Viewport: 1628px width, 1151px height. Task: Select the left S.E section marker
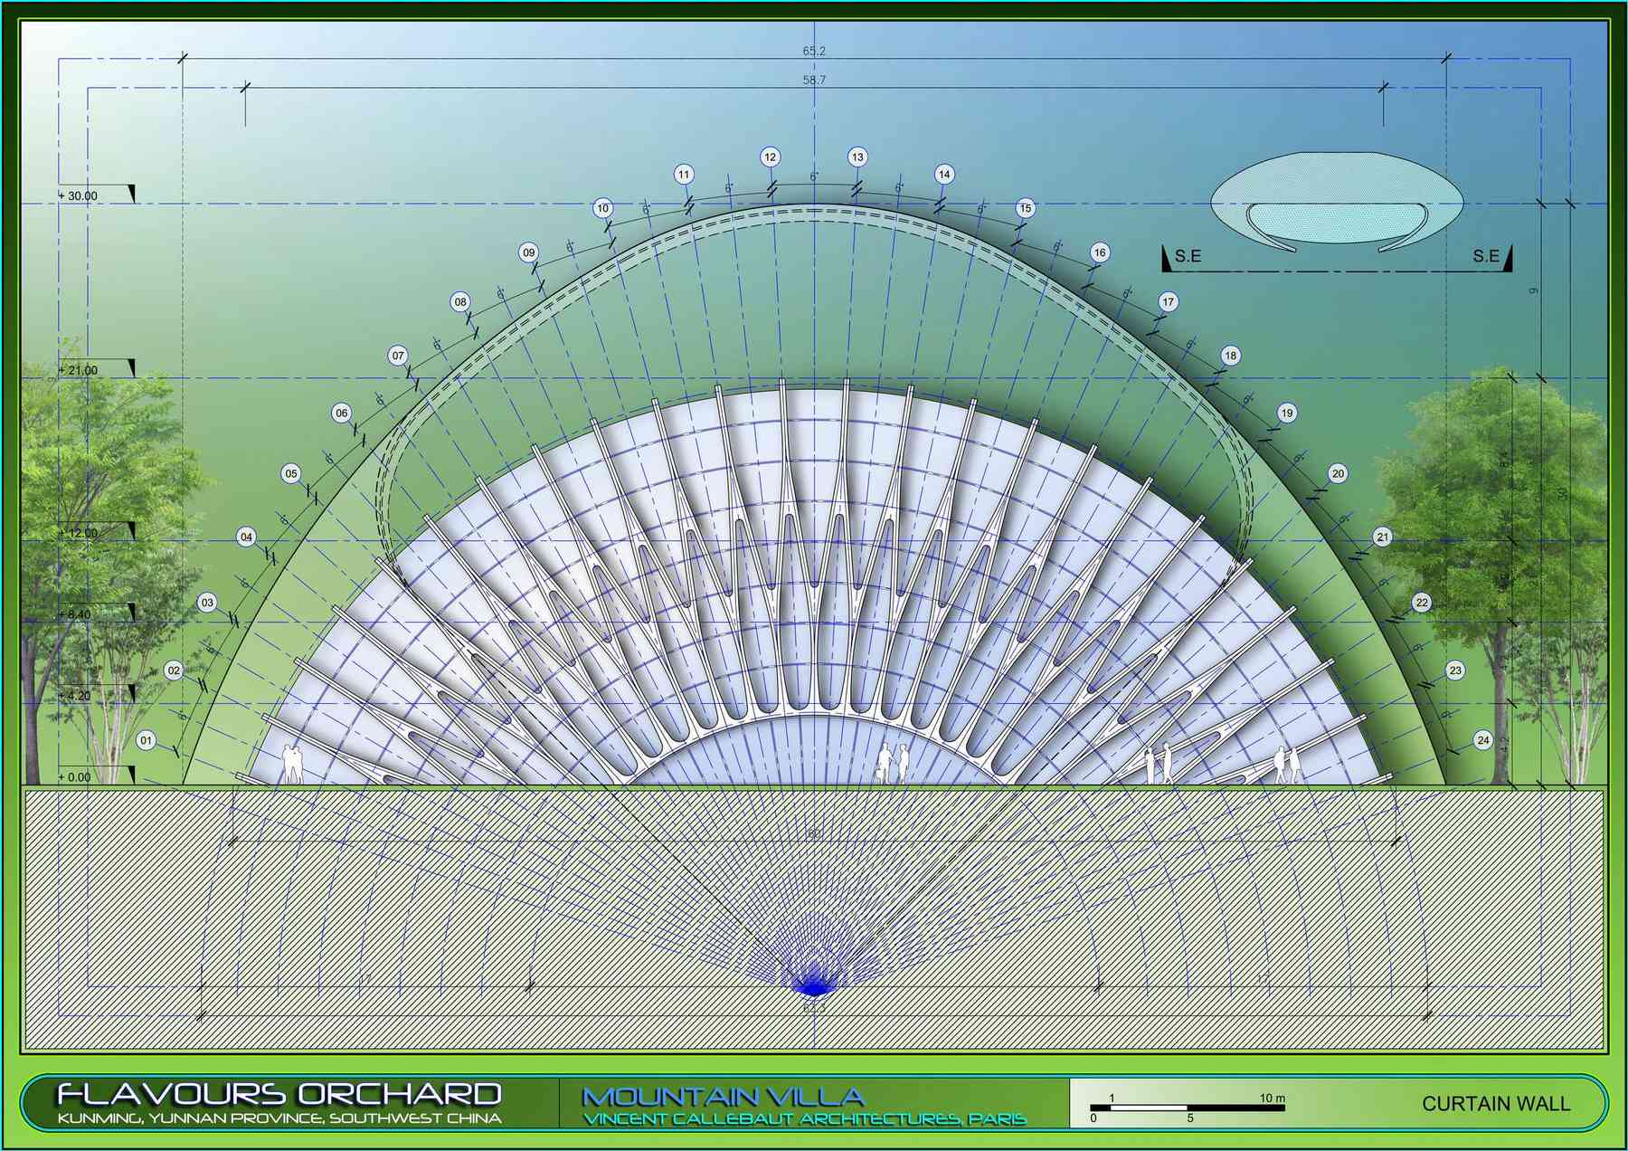tap(1183, 257)
